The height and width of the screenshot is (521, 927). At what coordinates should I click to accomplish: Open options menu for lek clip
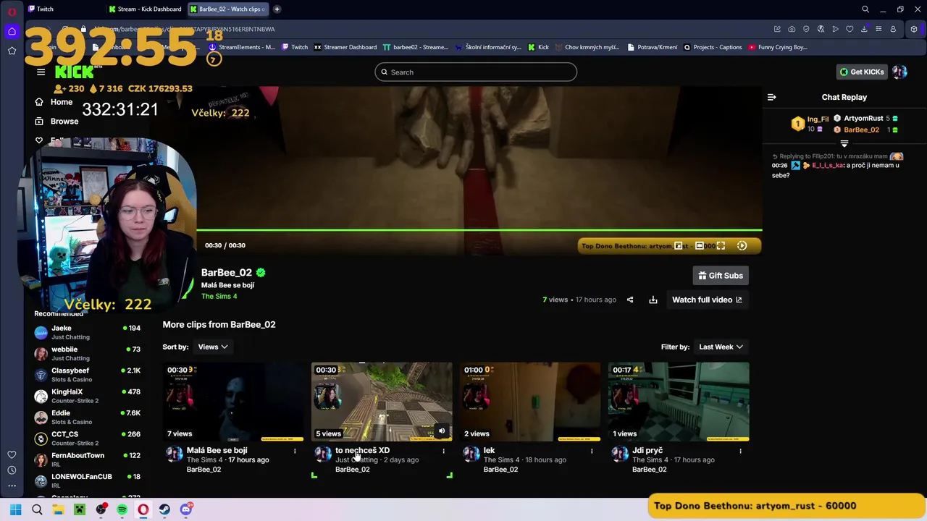[592, 451]
